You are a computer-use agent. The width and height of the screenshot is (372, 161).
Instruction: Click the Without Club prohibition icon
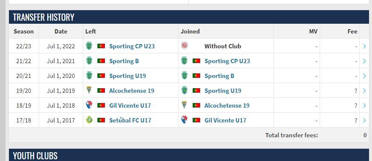point(185,46)
